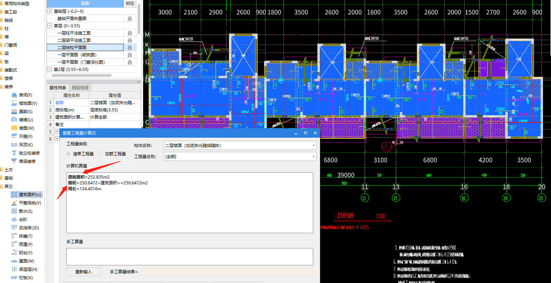Viewport: 551px width, 283px height.
Task: Select the 一层平面图(砌筑图) drawing row
Action: pyautogui.click(x=85, y=55)
